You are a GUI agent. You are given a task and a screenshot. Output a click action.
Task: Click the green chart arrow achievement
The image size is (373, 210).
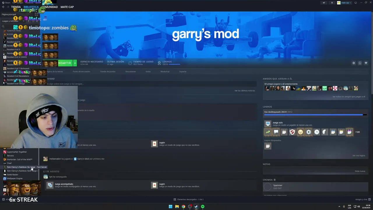268,132
